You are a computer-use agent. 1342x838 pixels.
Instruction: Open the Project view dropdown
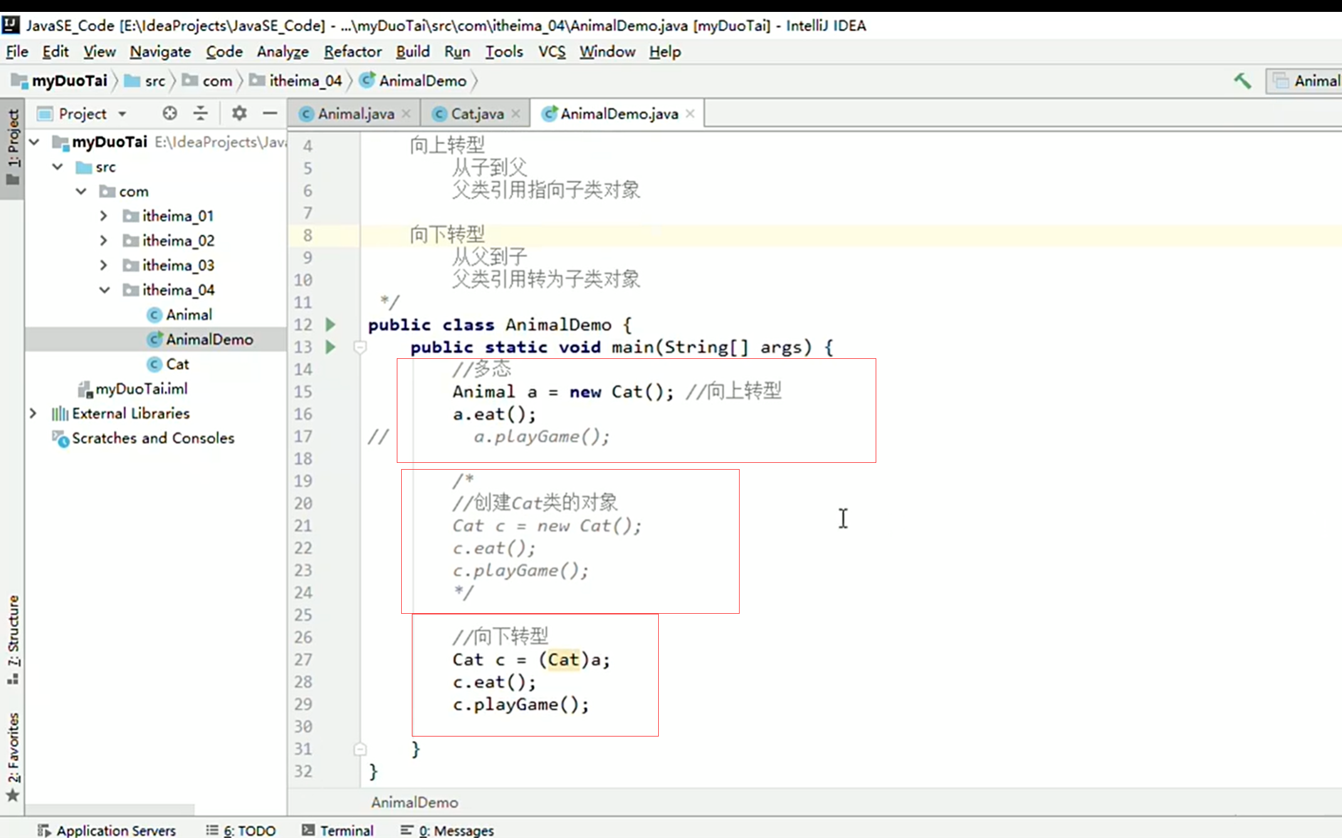[x=122, y=114]
